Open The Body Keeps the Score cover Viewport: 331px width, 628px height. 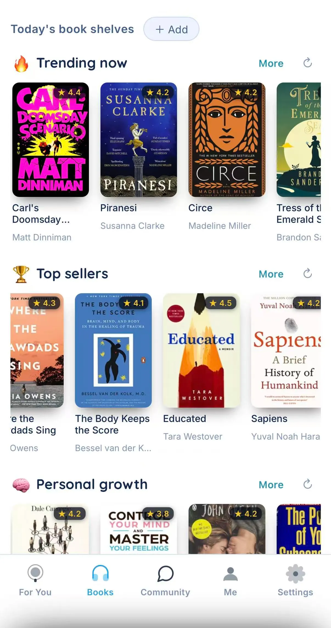[113, 350]
